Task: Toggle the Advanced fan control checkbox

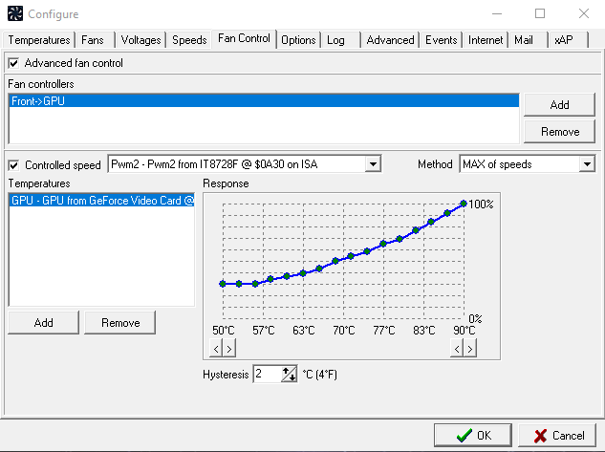Action: [13, 63]
